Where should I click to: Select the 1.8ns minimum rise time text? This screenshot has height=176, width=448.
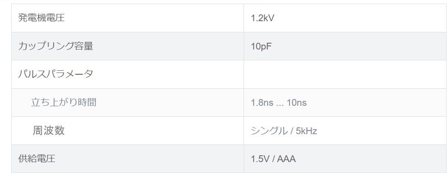(262, 103)
